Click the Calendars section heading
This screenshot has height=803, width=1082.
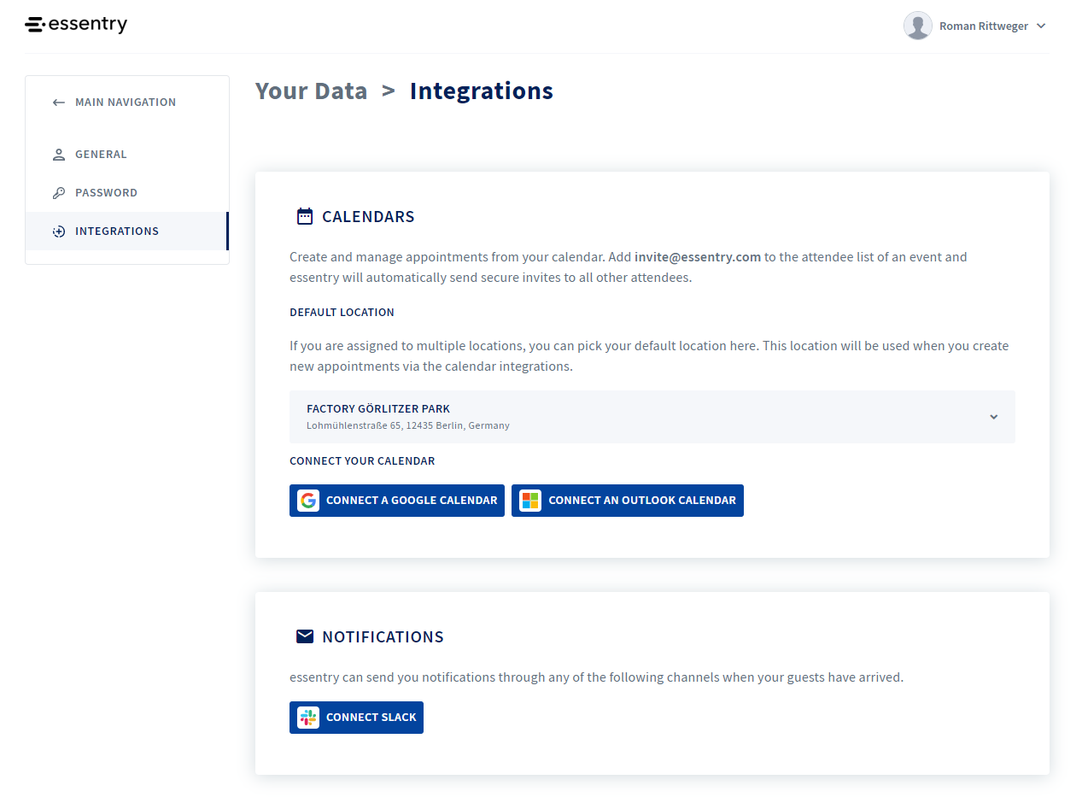[x=368, y=217]
